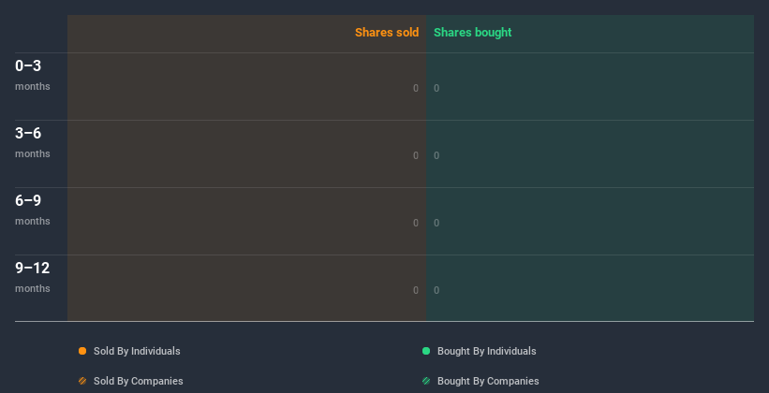769x393 pixels.
Task: Click the orange Sold By Individuals legend dot
Action: (x=82, y=351)
